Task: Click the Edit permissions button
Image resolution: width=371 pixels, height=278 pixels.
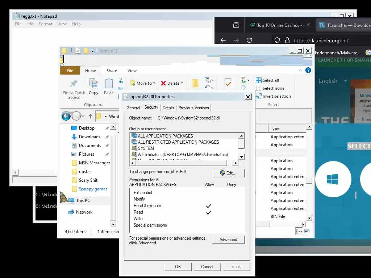Action: coord(229,173)
